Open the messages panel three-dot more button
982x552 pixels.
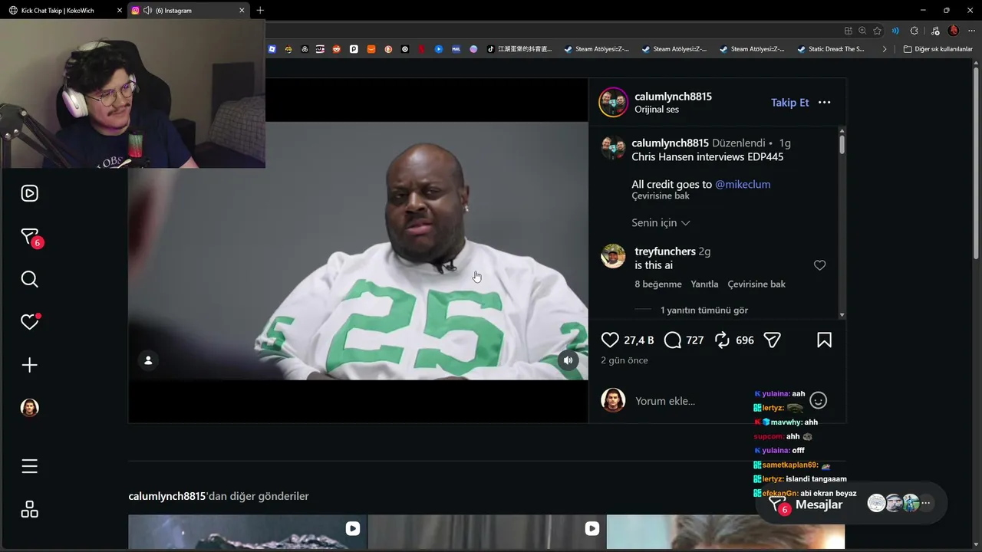pyautogui.click(x=926, y=504)
